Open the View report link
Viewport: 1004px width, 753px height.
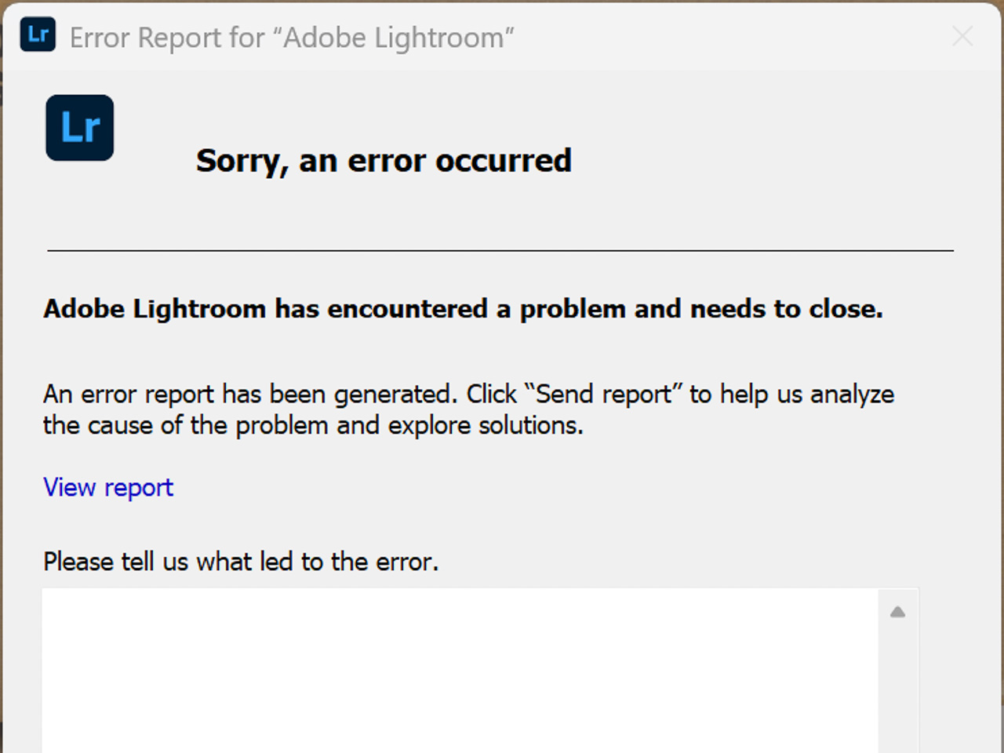pyautogui.click(x=108, y=487)
